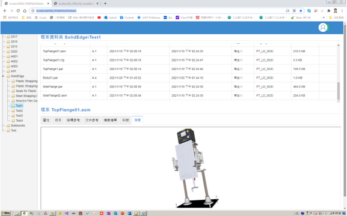
Task: Reload the page with the refresh icon
Action: [x=18, y=11]
